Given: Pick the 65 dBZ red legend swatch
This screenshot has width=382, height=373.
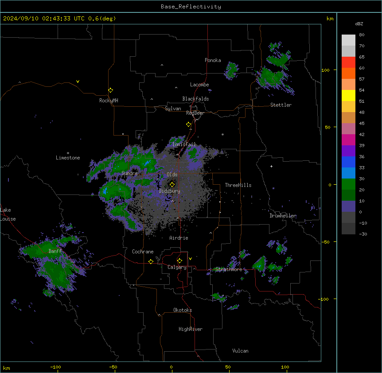Looking at the screenshot, I should click(x=348, y=62).
